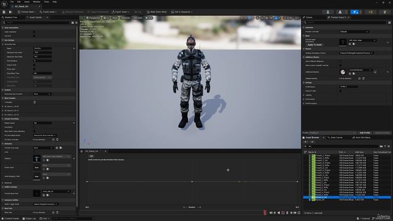Screen dimensions: 393x221
Task: Click the Asset Details search field
Action: click(x=37, y=23)
